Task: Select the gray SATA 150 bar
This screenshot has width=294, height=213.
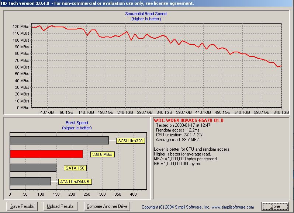Action: tap(33, 168)
